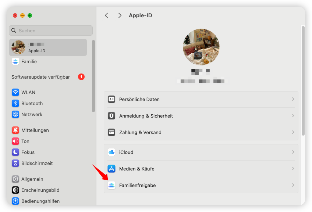The height and width of the screenshot is (212, 312).
Task: Click the Bedienungshilfen accessibility icon
Action: (x=15, y=201)
